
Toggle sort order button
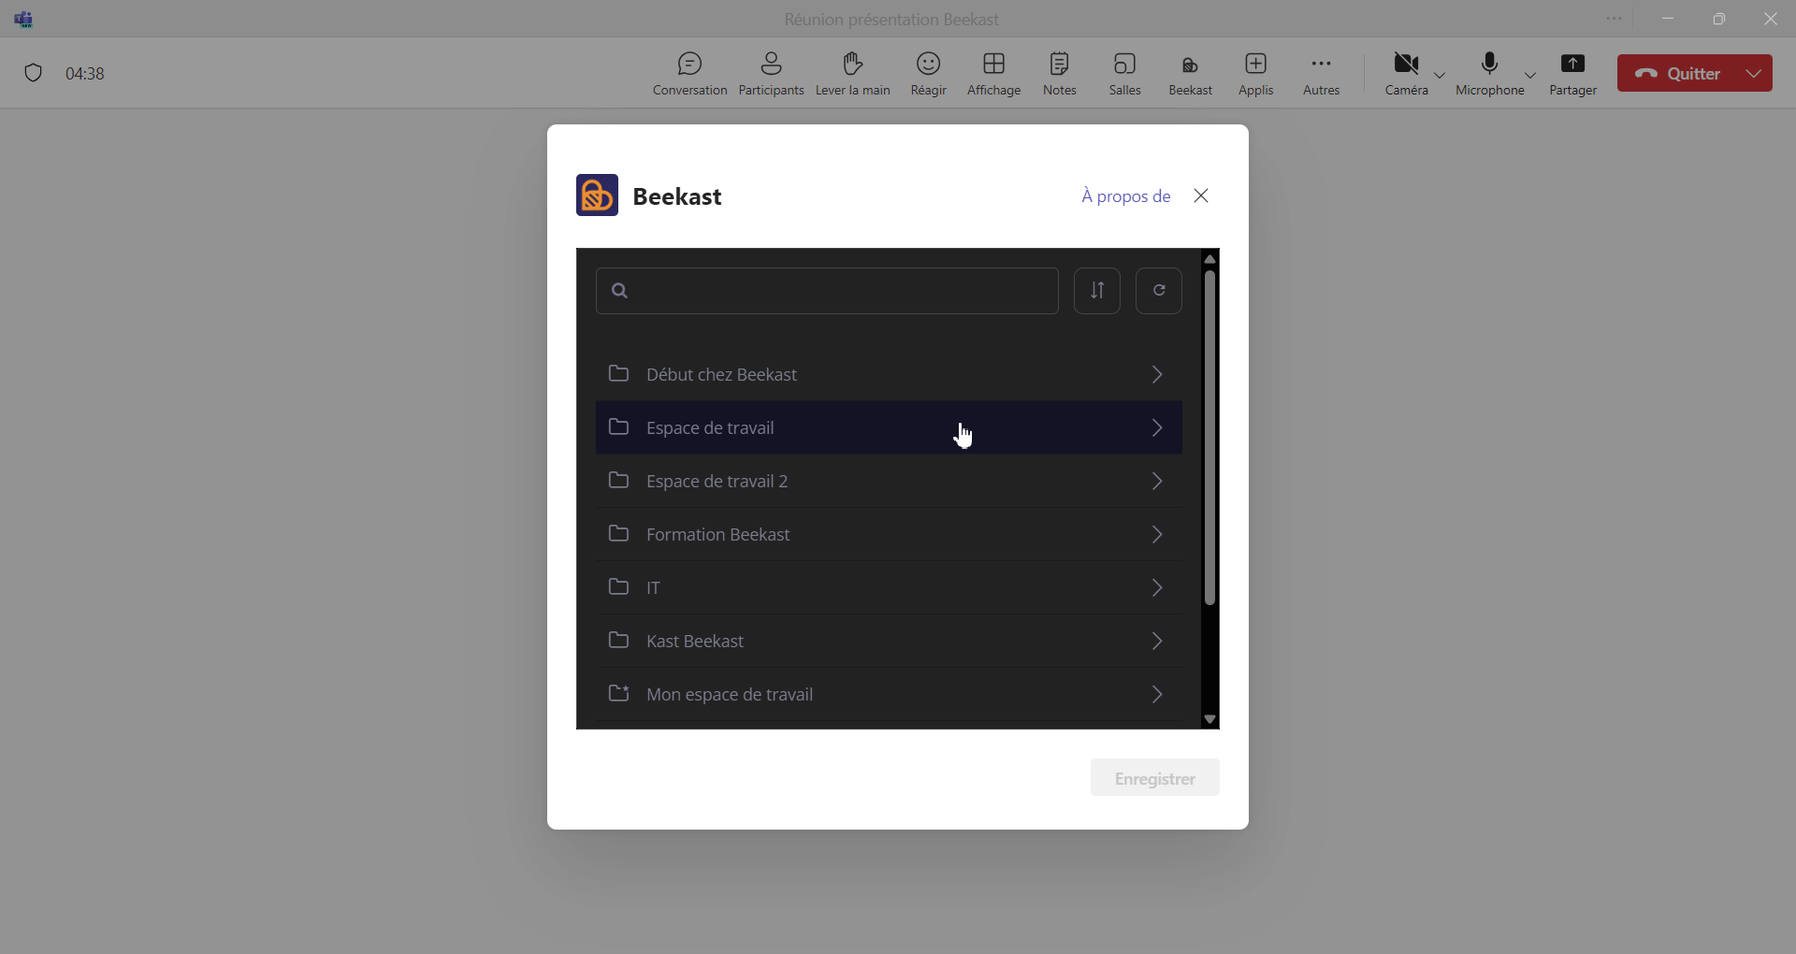[x=1097, y=291]
